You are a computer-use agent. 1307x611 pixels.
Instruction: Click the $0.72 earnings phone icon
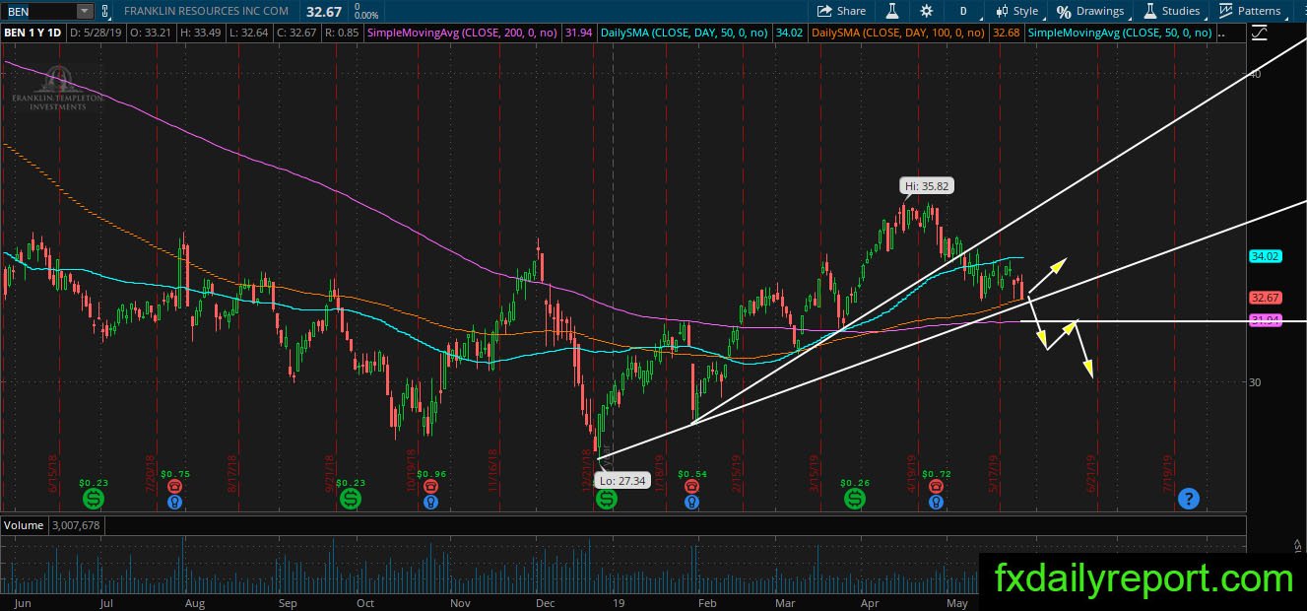pos(935,487)
